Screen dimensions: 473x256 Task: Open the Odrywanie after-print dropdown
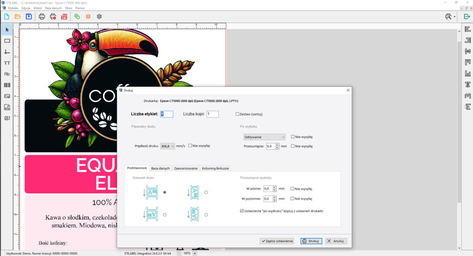(x=264, y=137)
